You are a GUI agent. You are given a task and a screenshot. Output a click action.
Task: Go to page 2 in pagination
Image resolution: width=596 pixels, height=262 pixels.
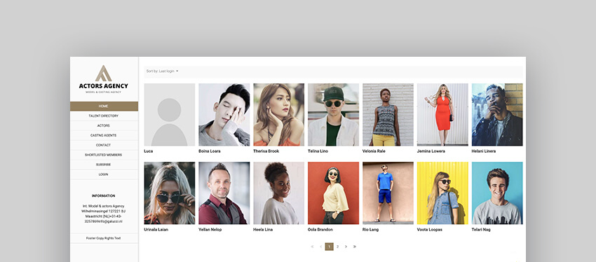click(337, 247)
